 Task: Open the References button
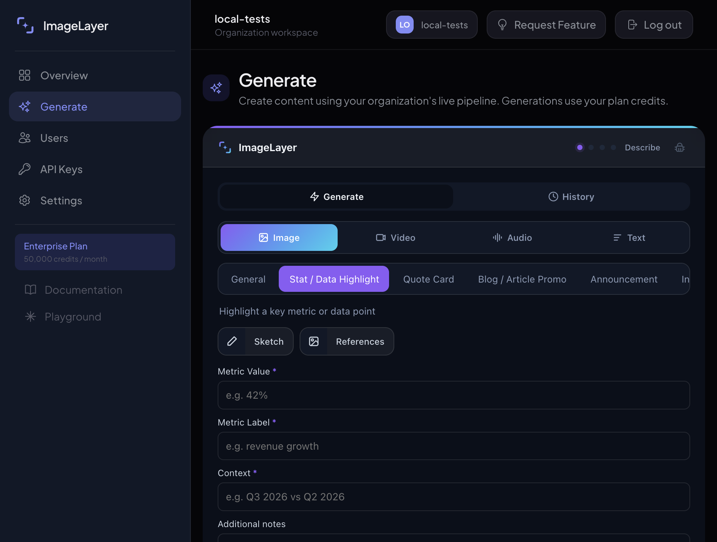tap(347, 341)
